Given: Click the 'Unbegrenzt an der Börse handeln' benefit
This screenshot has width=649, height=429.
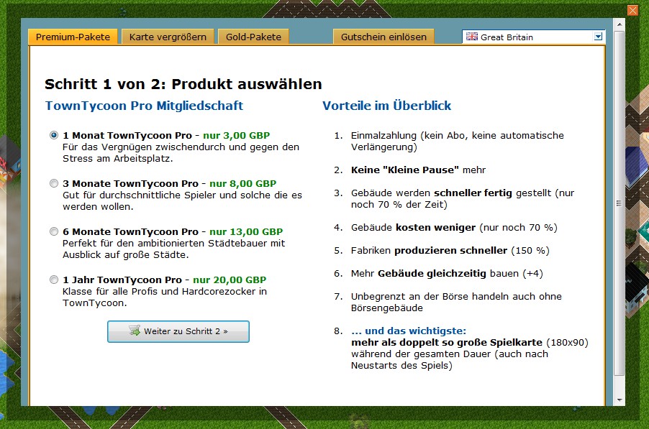Looking at the screenshot, I should 456,302.
